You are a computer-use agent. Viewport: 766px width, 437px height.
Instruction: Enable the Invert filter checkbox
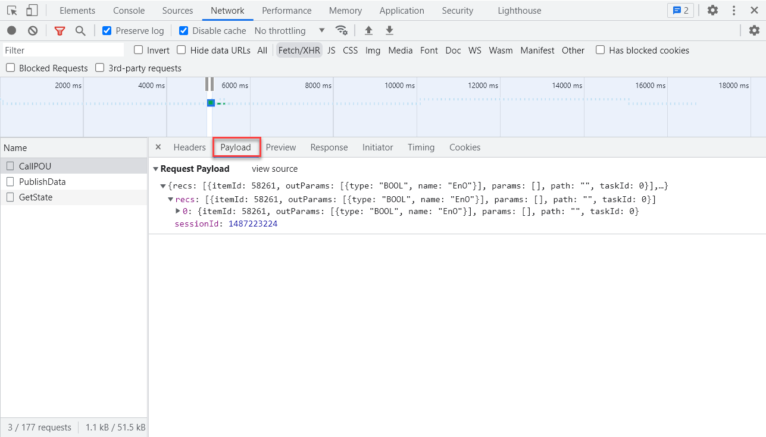point(138,50)
